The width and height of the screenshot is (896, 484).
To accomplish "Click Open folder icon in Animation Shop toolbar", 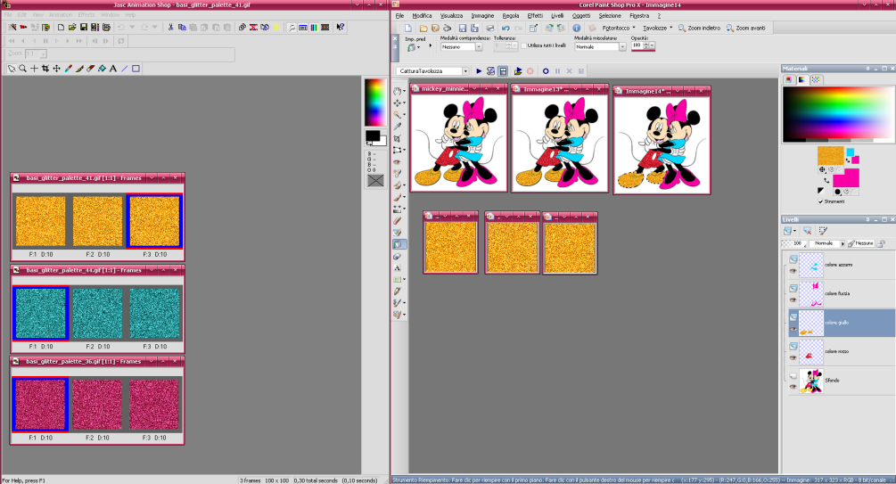I will (72, 27).
